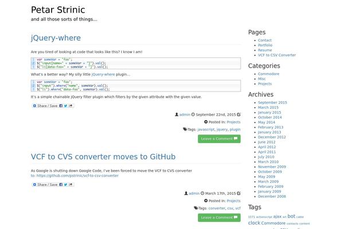Leave a Comment on jQuery-where post
This screenshot has width=344, height=229.
tap(219, 139)
